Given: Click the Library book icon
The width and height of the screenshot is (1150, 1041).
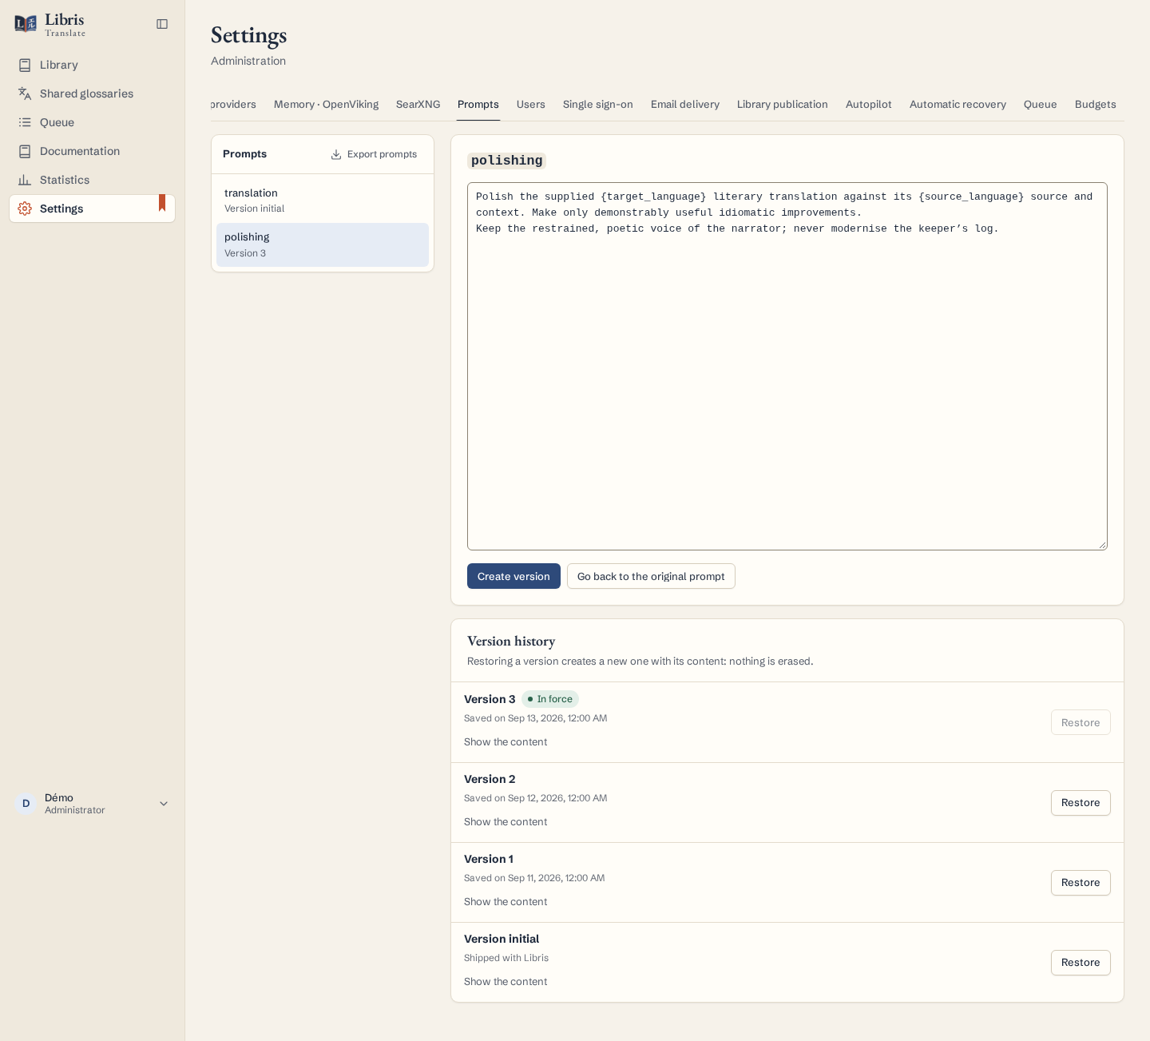Looking at the screenshot, I should pyautogui.click(x=25, y=65).
